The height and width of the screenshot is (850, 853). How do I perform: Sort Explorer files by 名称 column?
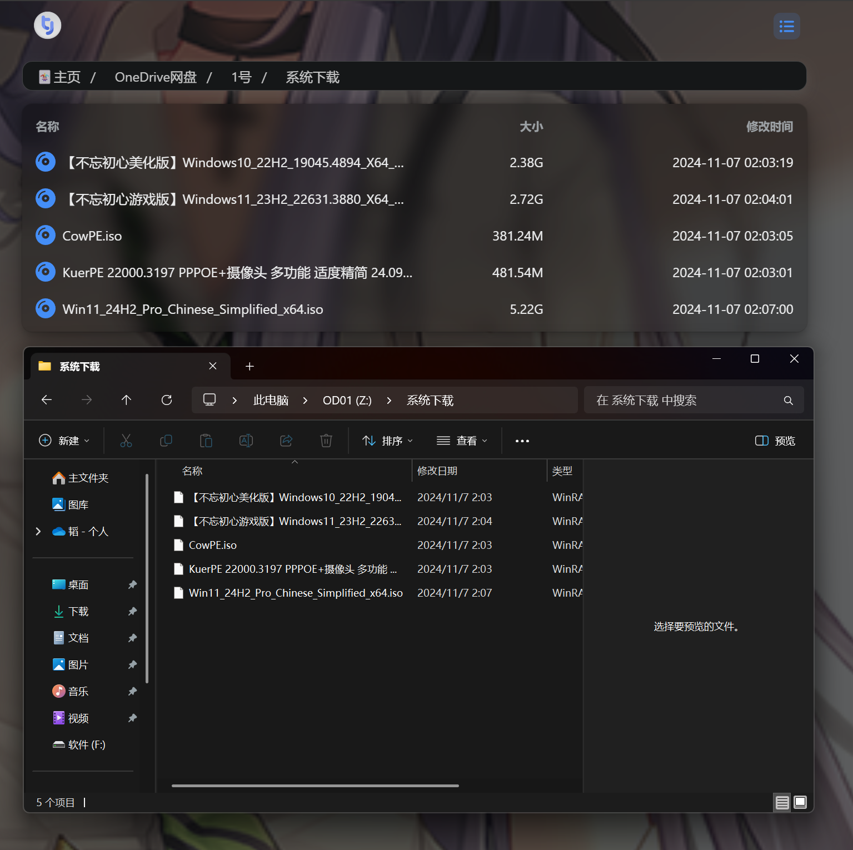pyautogui.click(x=192, y=471)
